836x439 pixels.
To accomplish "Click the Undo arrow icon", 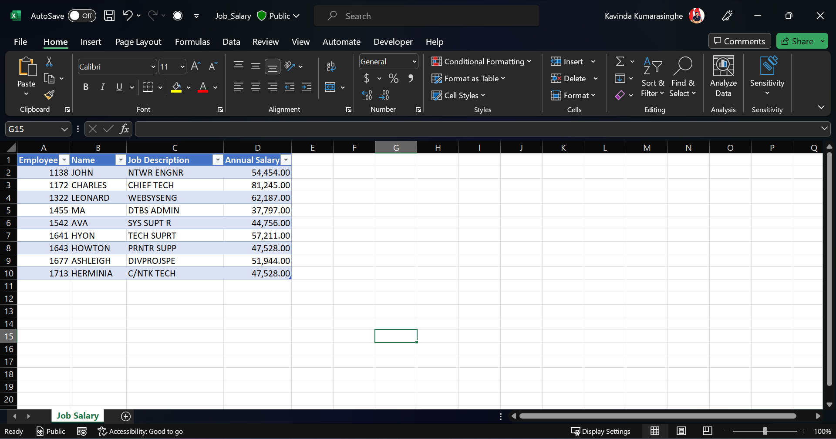I will pos(127,16).
